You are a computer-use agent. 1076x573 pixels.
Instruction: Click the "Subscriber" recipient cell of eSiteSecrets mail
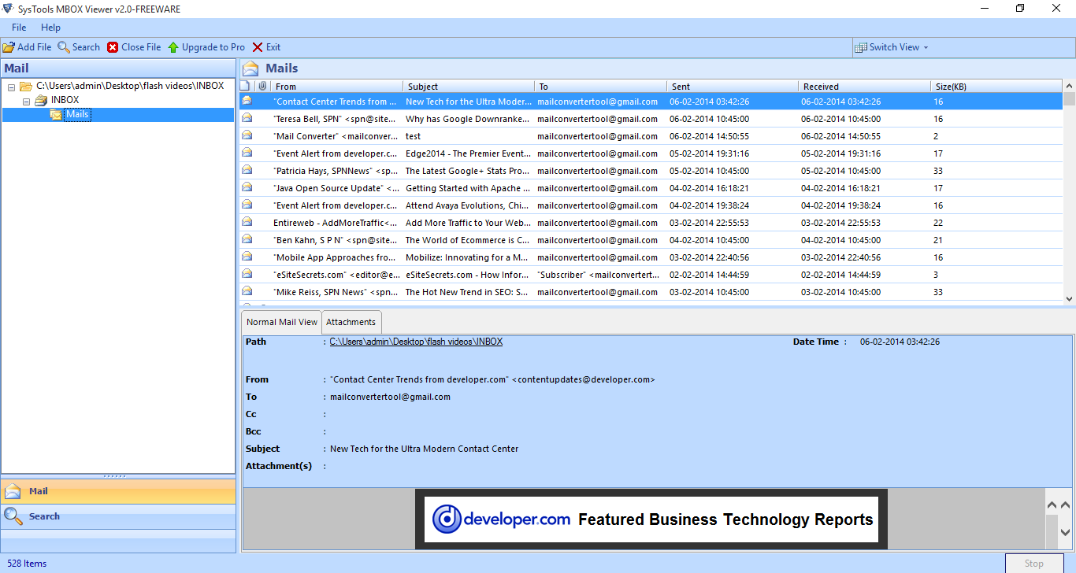click(599, 275)
